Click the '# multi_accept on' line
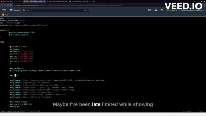The width and height of the screenshot is (206, 116). 19,35
